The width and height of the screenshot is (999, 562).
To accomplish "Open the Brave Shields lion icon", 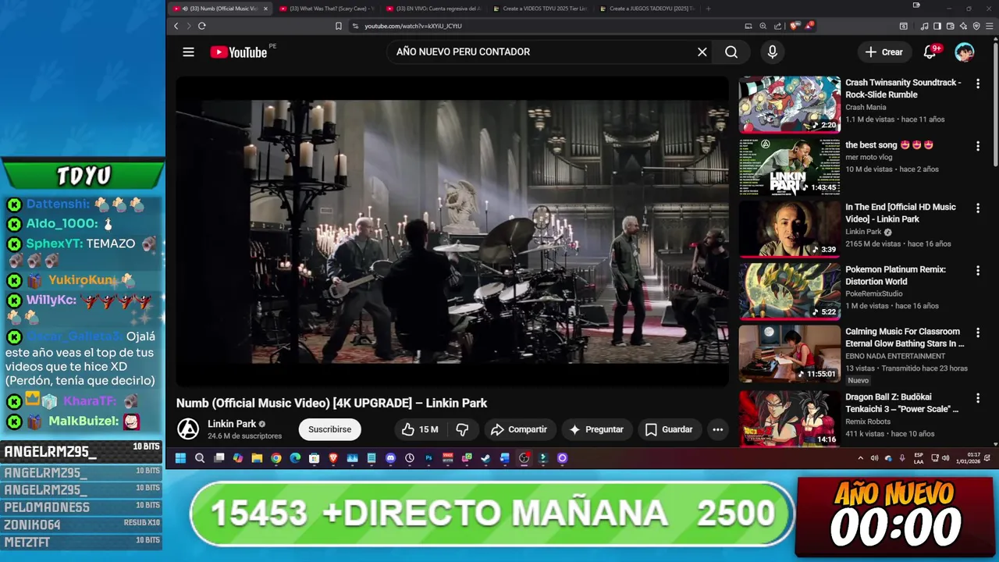I will click(x=795, y=26).
